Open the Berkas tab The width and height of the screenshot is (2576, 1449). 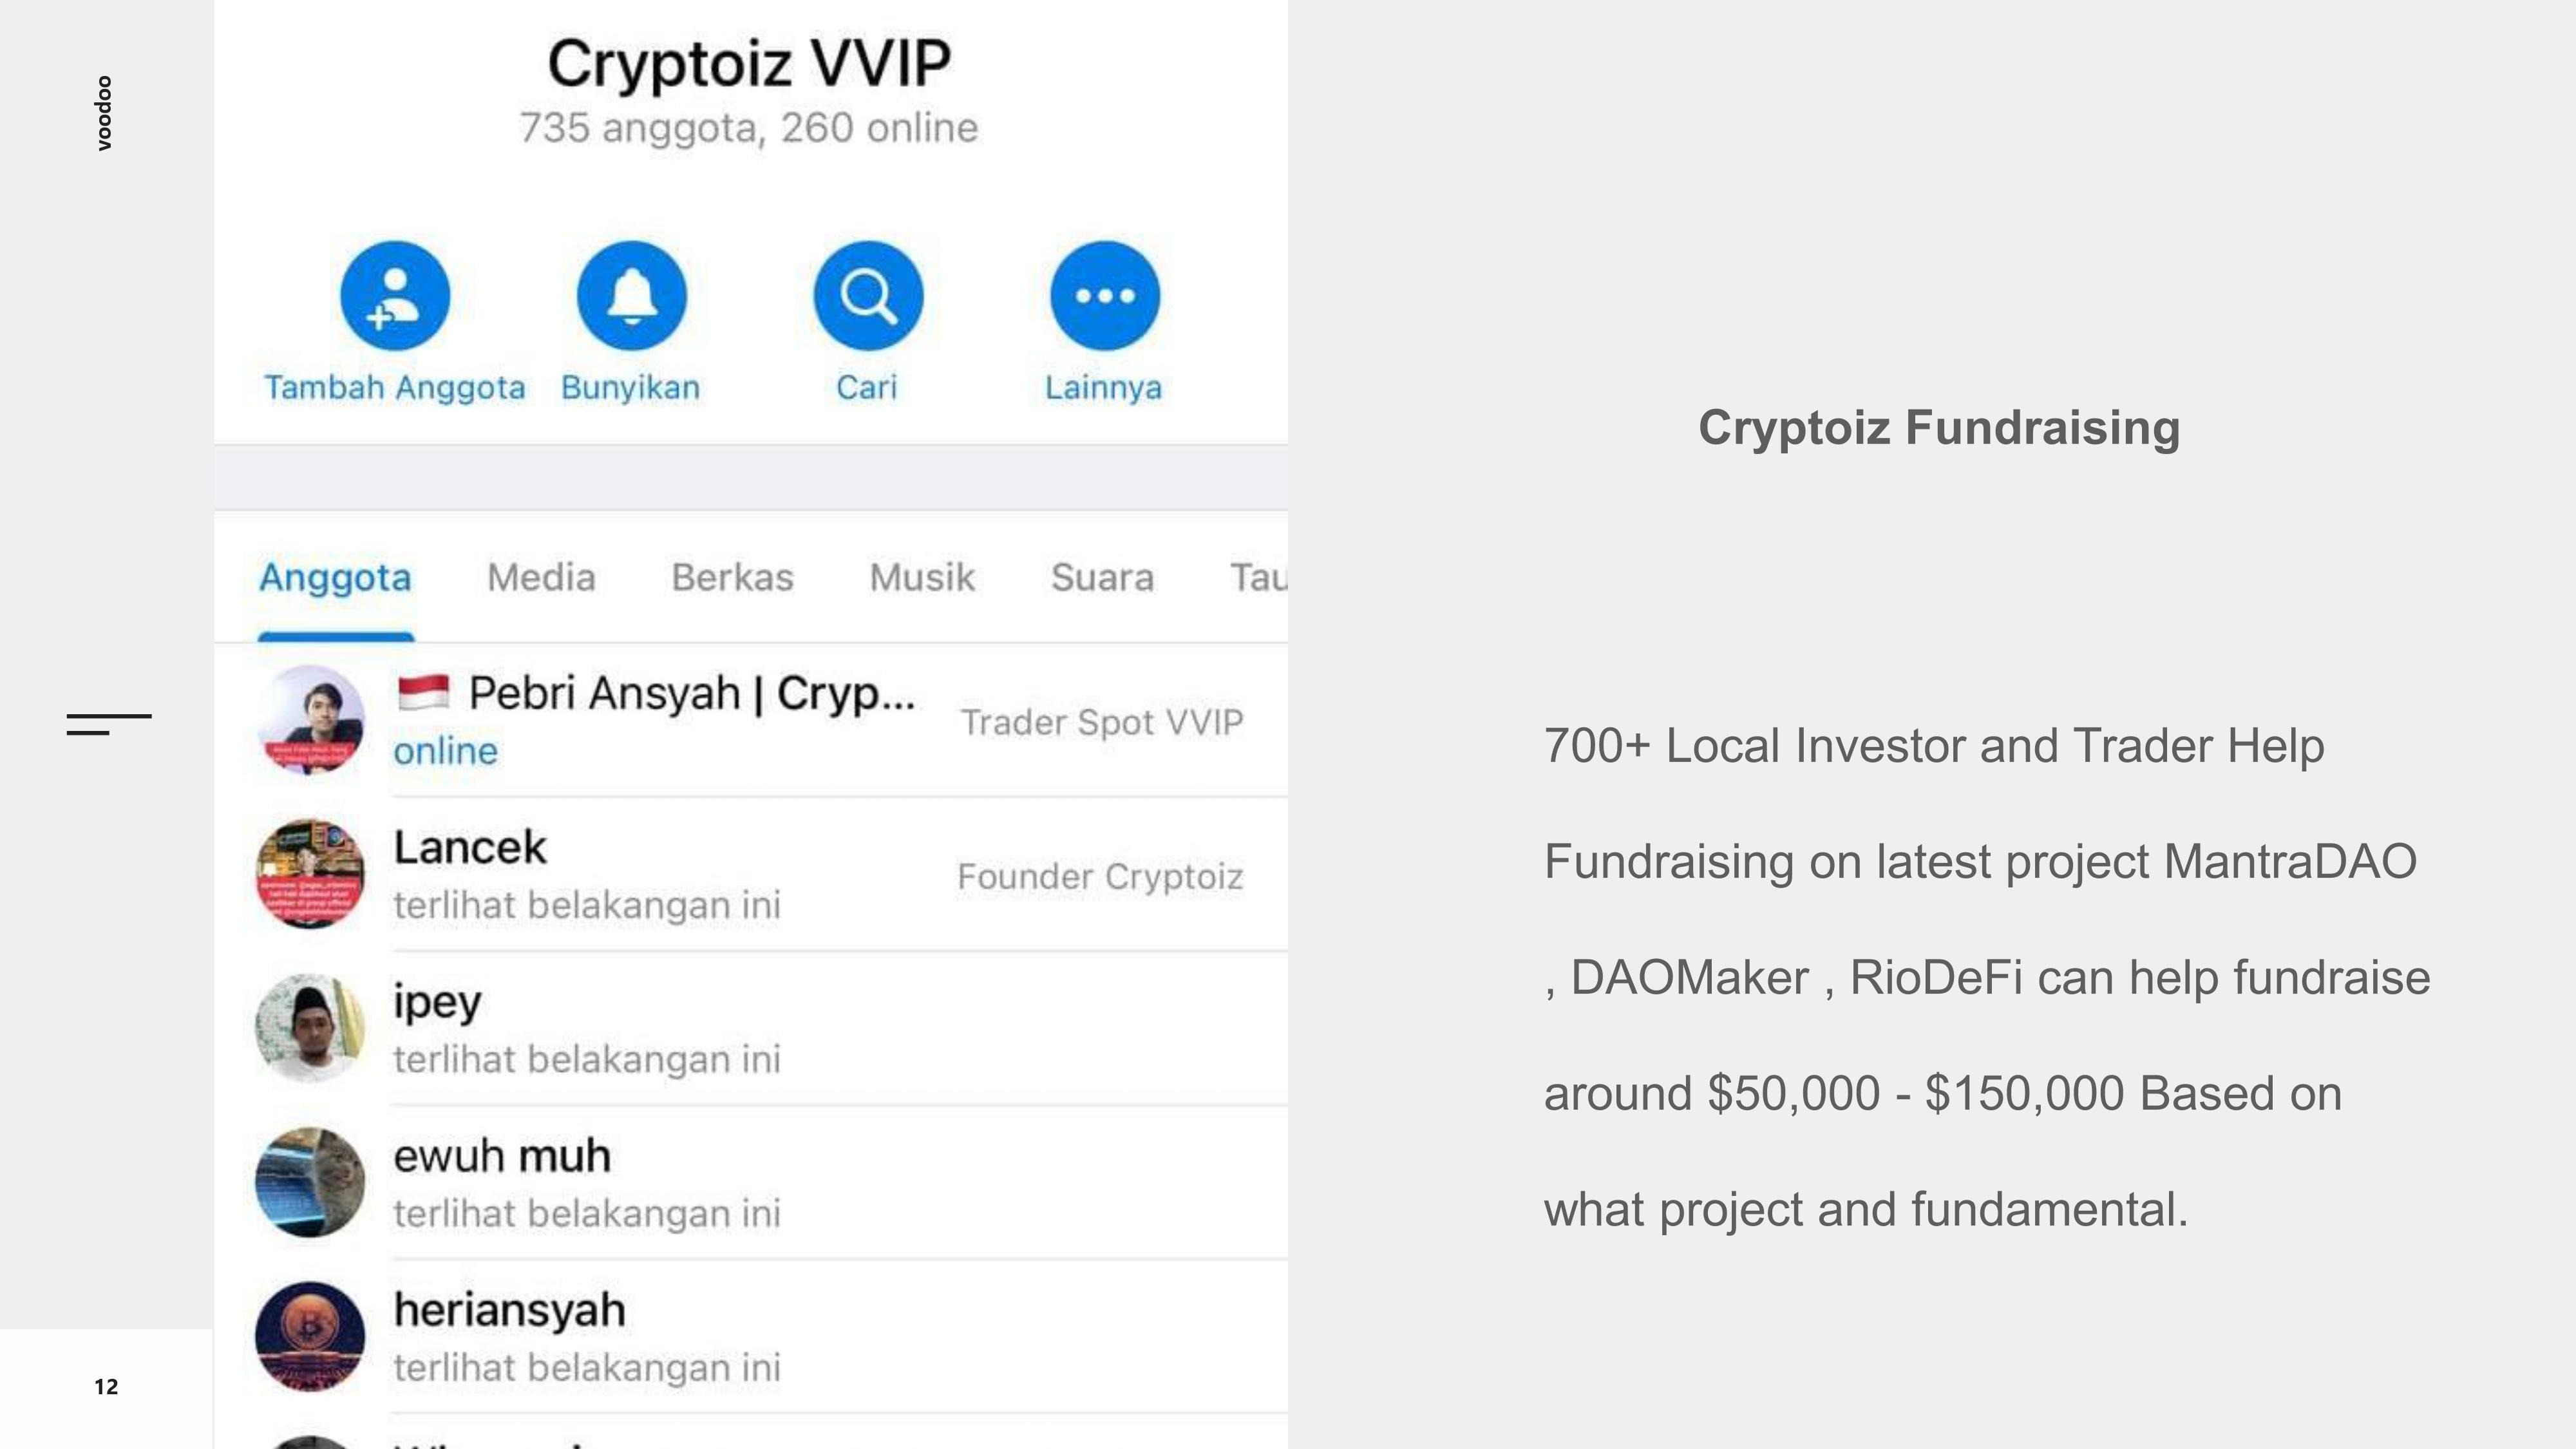[x=732, y=578]
